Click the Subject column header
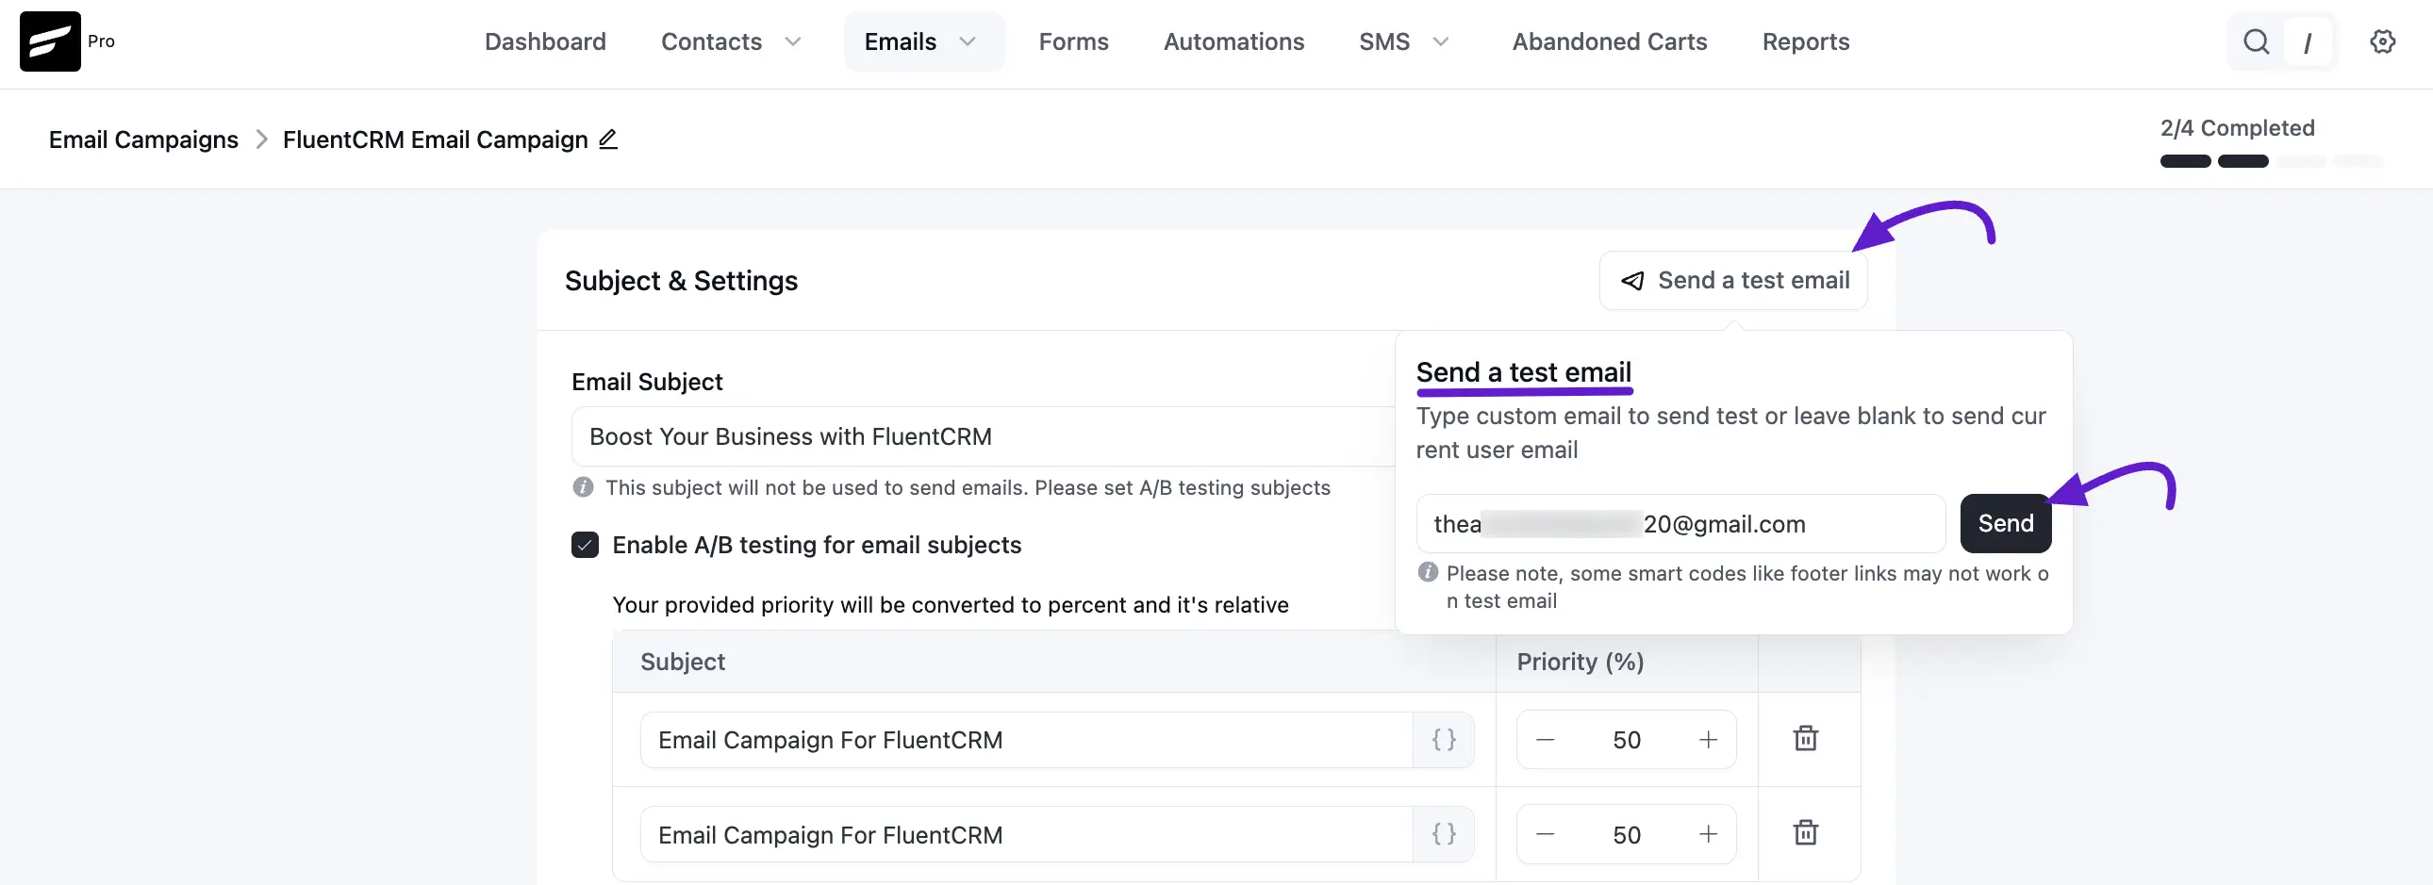2433x885 pixels. click(x=683, y=662)
